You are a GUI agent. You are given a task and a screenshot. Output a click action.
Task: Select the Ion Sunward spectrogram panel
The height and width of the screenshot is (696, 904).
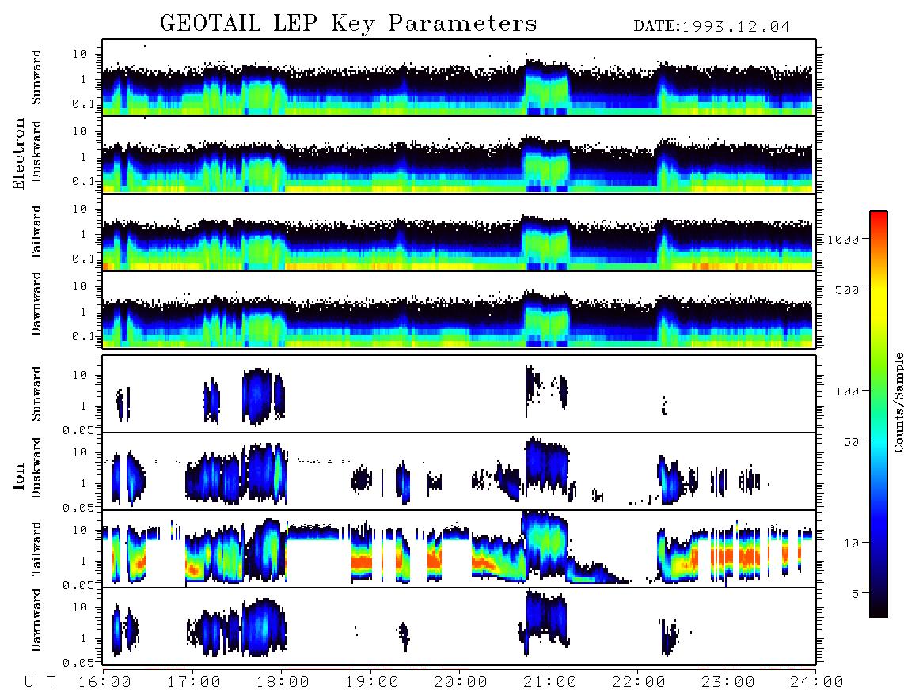(x=459, y=394)
